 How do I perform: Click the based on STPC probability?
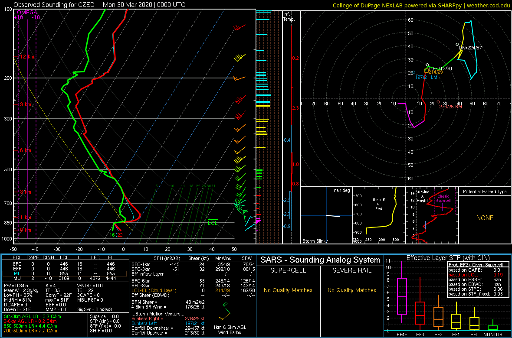(x=476, y=289)
